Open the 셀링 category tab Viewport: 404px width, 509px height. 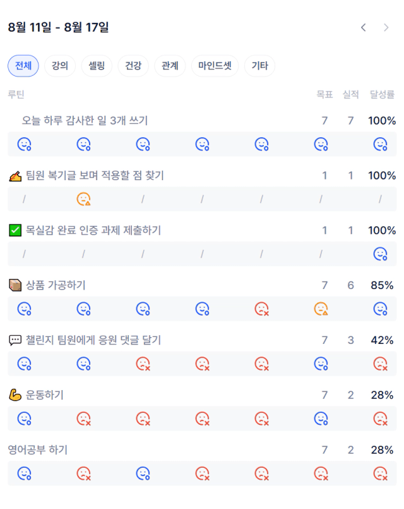(97, 66)
